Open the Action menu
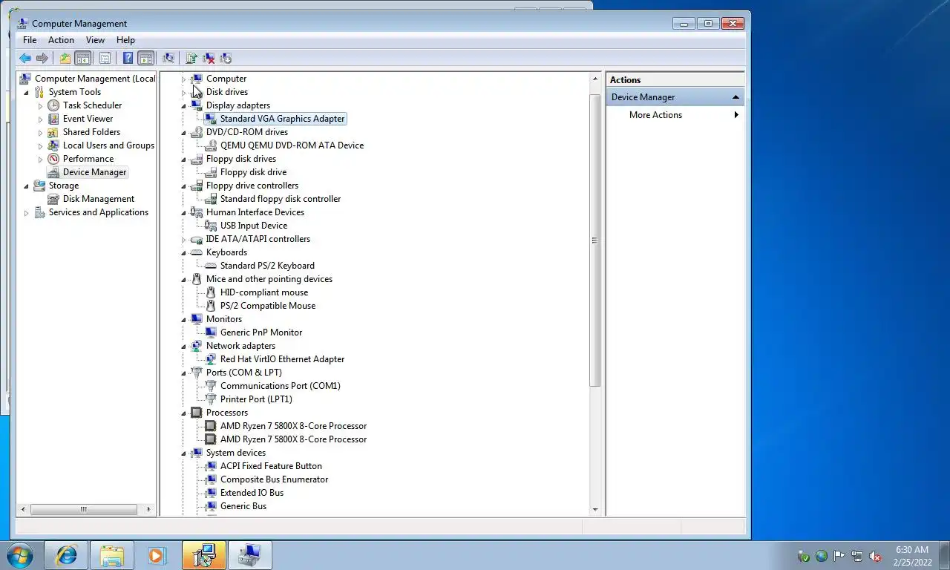 (61, 40)
